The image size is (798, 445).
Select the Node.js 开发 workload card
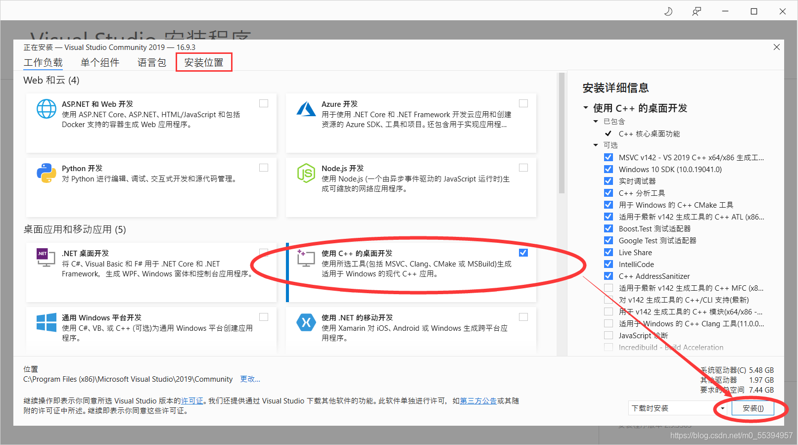(x=411, y=187)
